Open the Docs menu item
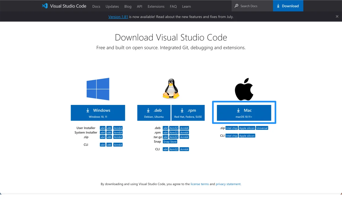 pos(96,6)
